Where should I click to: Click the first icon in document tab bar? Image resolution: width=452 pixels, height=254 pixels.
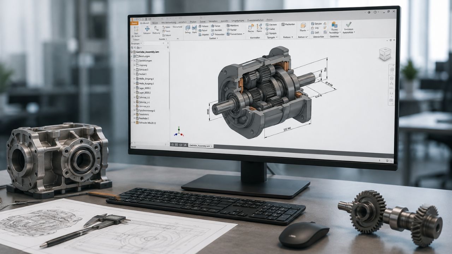pyautogui.click(x=172, y=145)
